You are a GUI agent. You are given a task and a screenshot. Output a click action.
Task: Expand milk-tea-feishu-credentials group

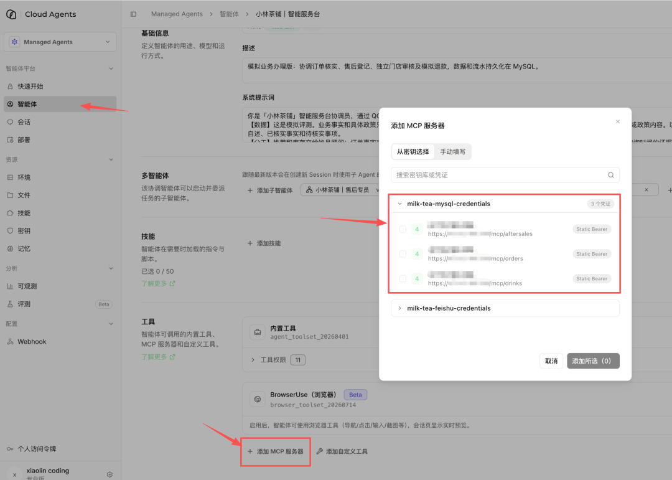pyautogui.click(x=399, y=308)
